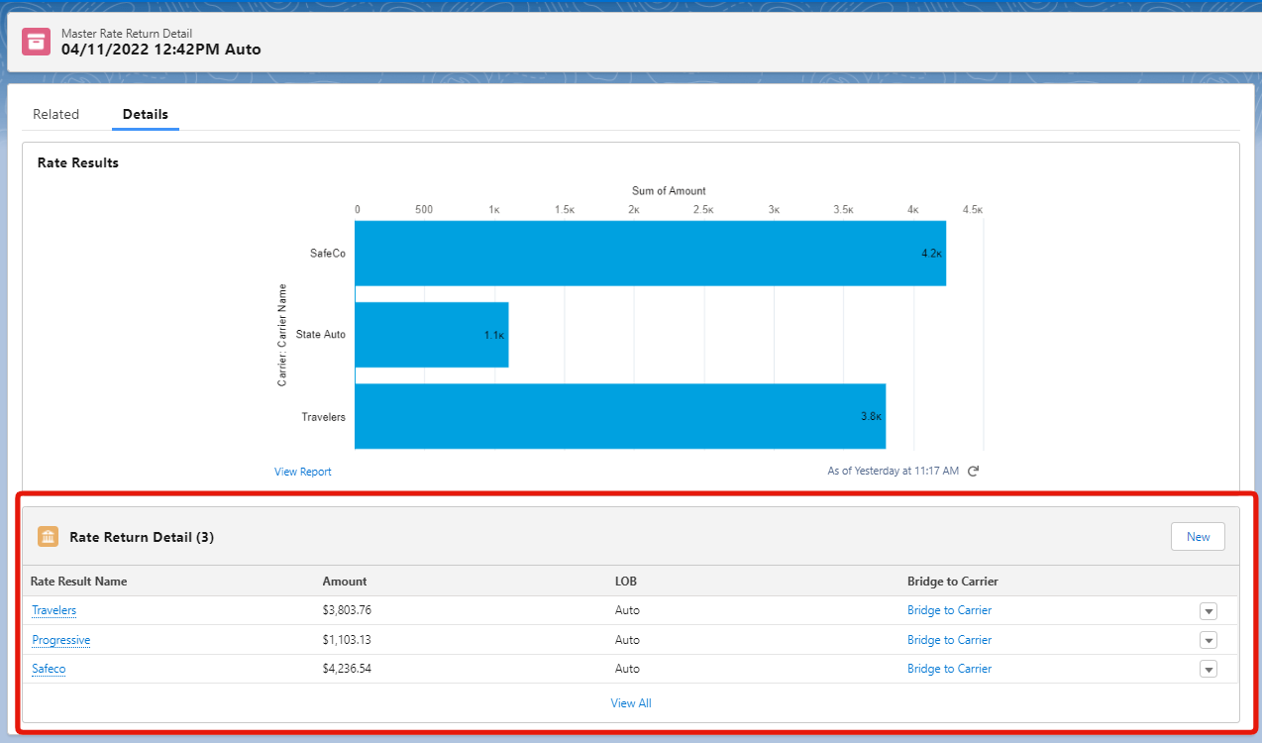
Task: Click Bridge to Carrier link for Progressive row
Action: coord(949,640)
